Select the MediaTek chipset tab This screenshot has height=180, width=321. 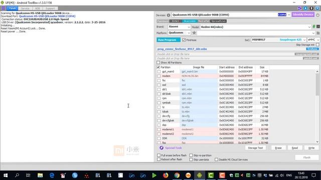204,21
